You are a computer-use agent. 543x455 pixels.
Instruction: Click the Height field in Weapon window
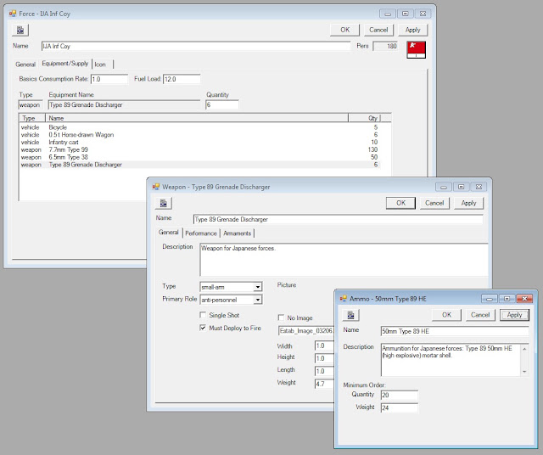[324, 358]
